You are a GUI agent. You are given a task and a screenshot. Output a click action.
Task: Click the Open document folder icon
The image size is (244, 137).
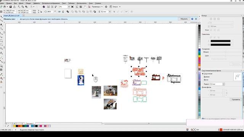pos(5,7)
